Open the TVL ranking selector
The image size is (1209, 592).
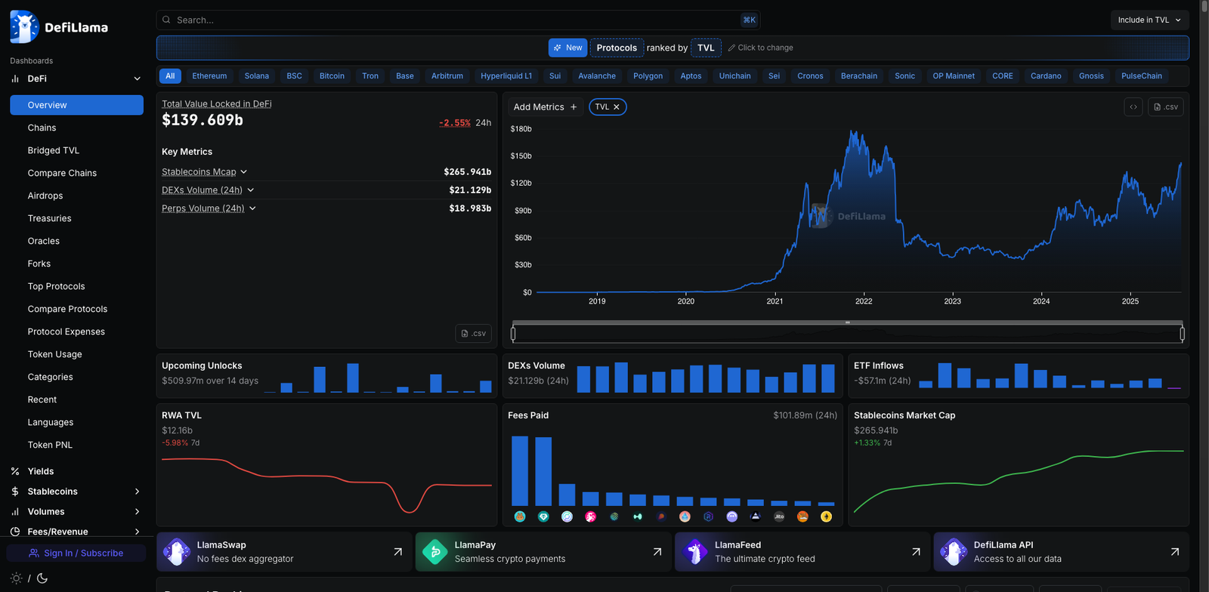[x=706, y=48]
